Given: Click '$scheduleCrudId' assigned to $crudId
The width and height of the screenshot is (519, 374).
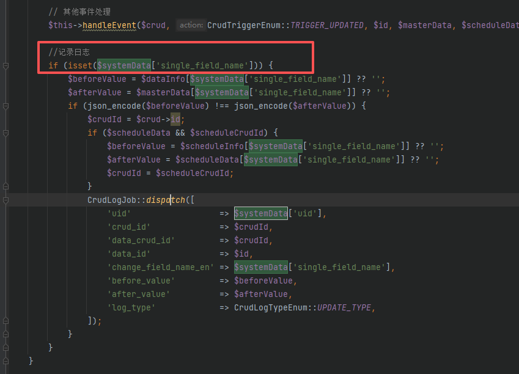Looking at the screenshot, I should (x=193, y=173).
